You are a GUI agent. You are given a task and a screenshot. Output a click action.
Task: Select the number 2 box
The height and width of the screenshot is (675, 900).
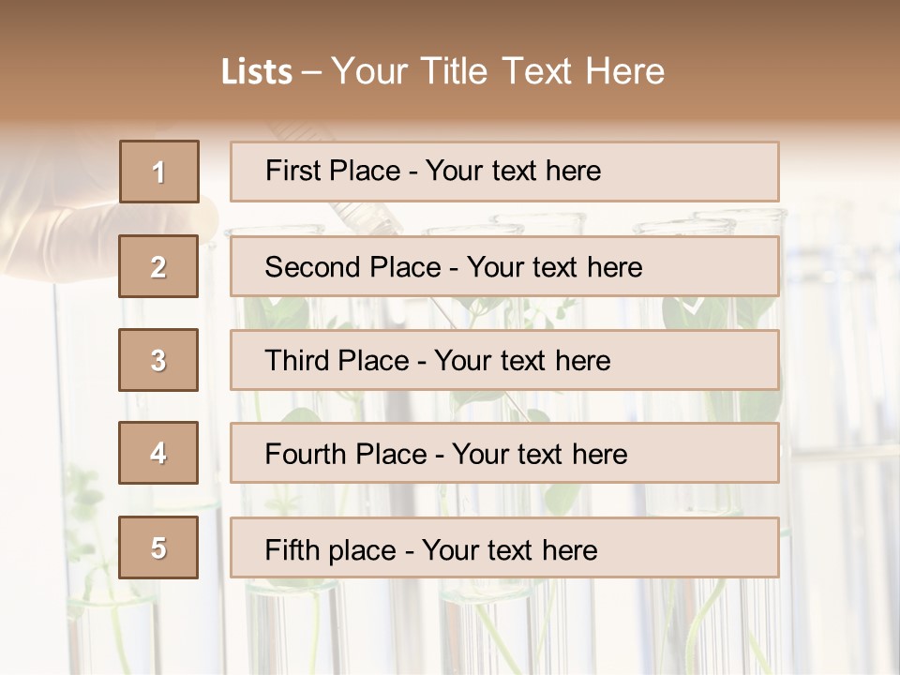point(158,266)
